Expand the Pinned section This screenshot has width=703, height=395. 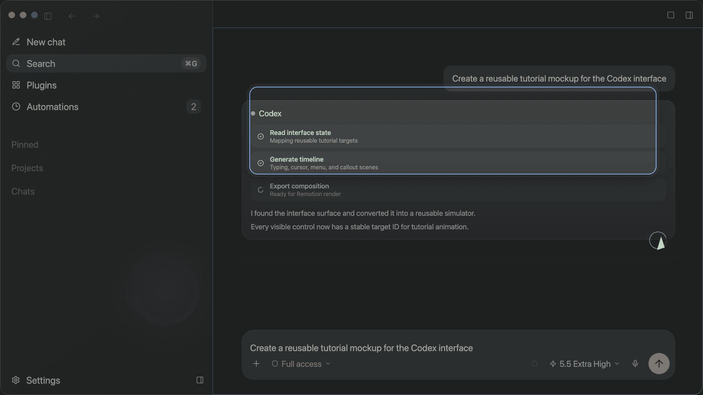25,144
